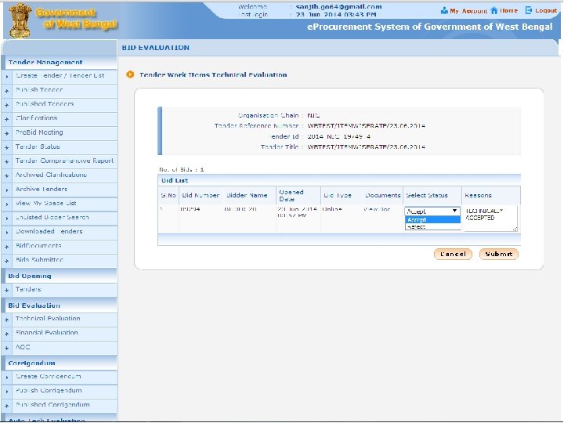The height and width of the screenshot is (423, 564).
Task: Open Enlisted Bidder Search item
Action: pos(52,217)
